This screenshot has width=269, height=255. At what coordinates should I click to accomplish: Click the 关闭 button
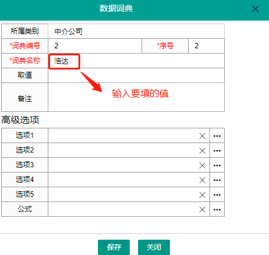[154, 247]
